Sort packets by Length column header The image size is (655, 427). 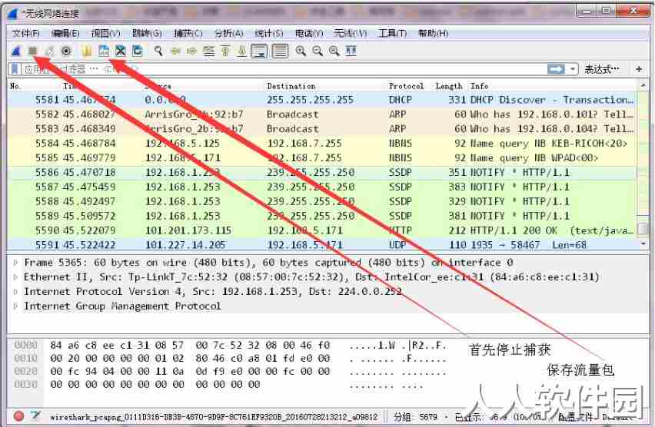(449, 86)
